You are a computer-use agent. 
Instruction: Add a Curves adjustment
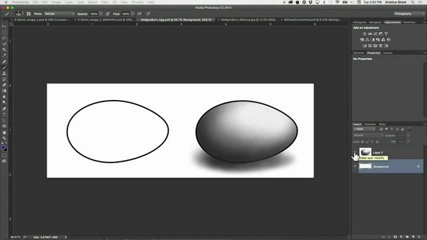tap(375, 34)
